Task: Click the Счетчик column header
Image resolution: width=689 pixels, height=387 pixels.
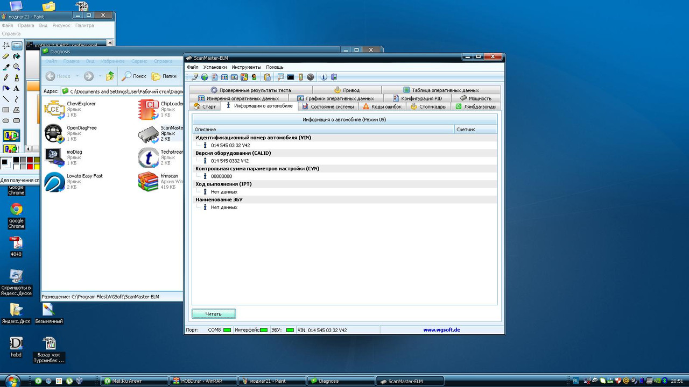Action: click(476, 130)
